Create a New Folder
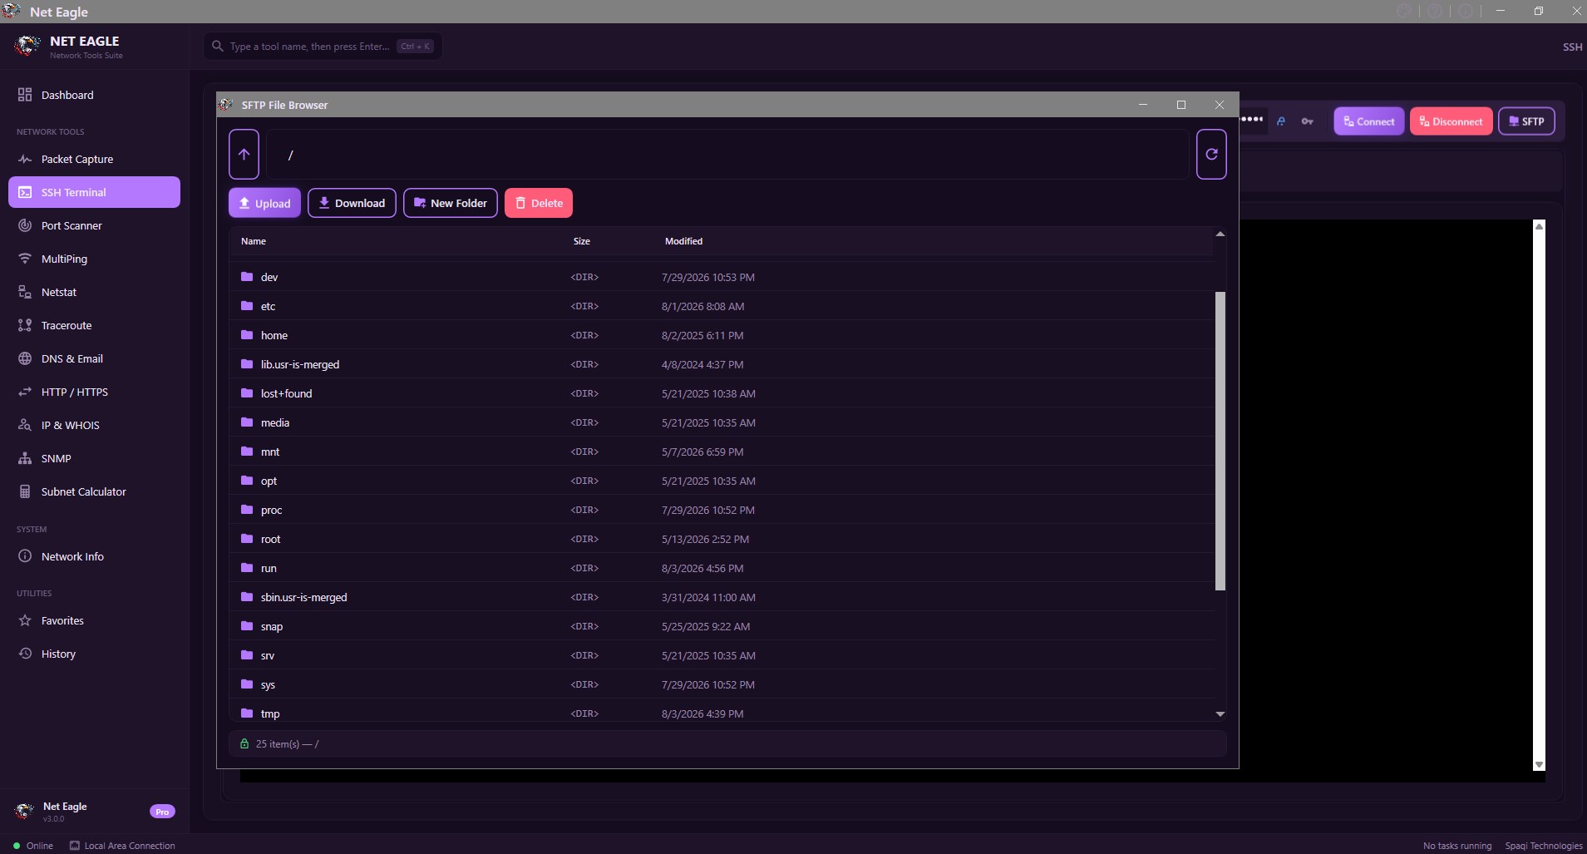Screen dimensions: 1587x854 [x=451, y=203]
